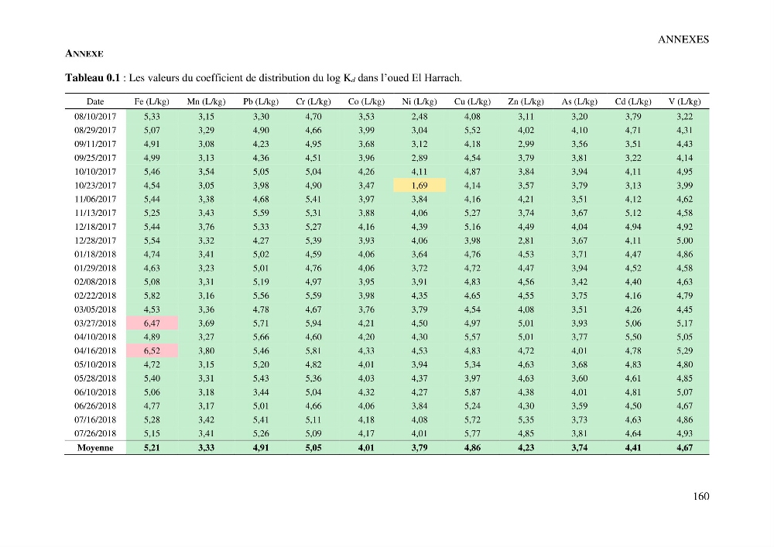Click the V mean "4,67" in Moyenne row
This screenshot has width=774, height=547.
[685, 448]
